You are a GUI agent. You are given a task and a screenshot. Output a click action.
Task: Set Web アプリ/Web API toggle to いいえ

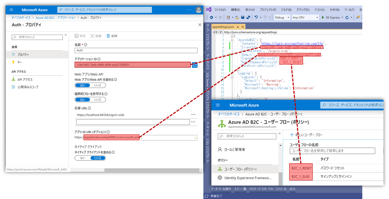pyautogui.click(x=98, y=85)
